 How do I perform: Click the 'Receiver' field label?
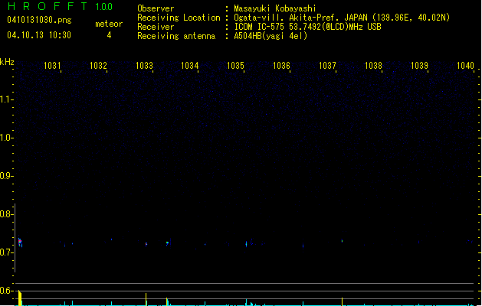pos(156,27)
